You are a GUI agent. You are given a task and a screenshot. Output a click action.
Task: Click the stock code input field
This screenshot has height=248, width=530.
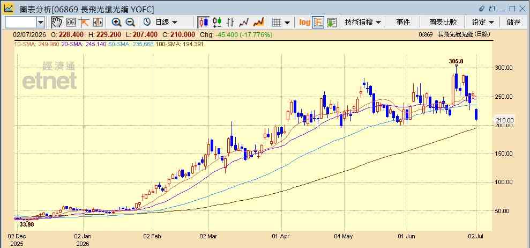click(x=20, y=23)
